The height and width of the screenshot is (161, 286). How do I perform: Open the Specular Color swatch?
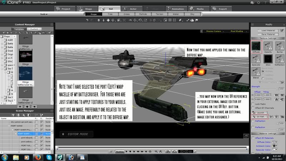[275, 150]
